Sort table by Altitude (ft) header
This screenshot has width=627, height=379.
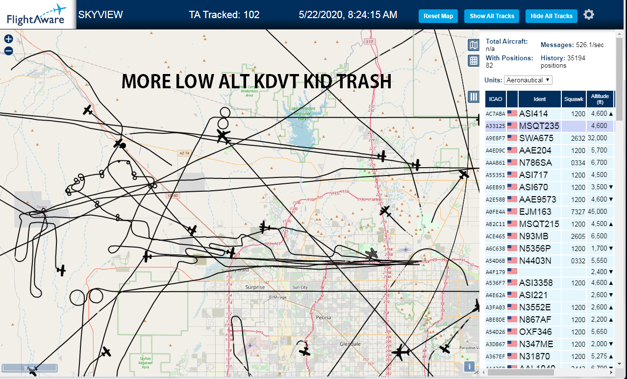(x=600, y=99)
